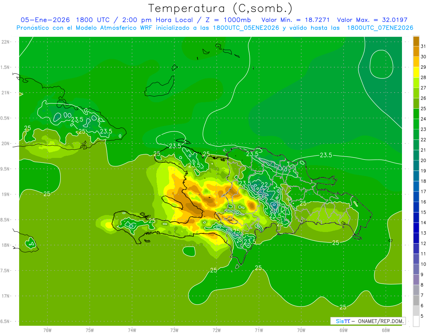Click the '8.5N' latitude axis label
The image size is (433, 335).
pyautogui.click(x=5, y=220)
